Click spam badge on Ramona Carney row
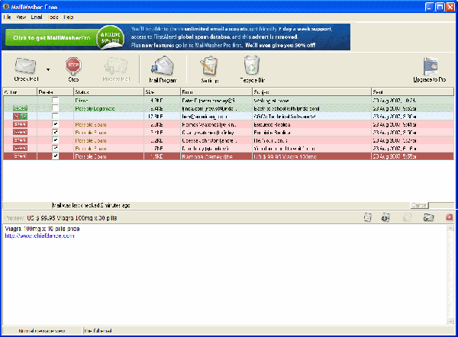The width and height of the screenshot is (458, 337). 20,156
